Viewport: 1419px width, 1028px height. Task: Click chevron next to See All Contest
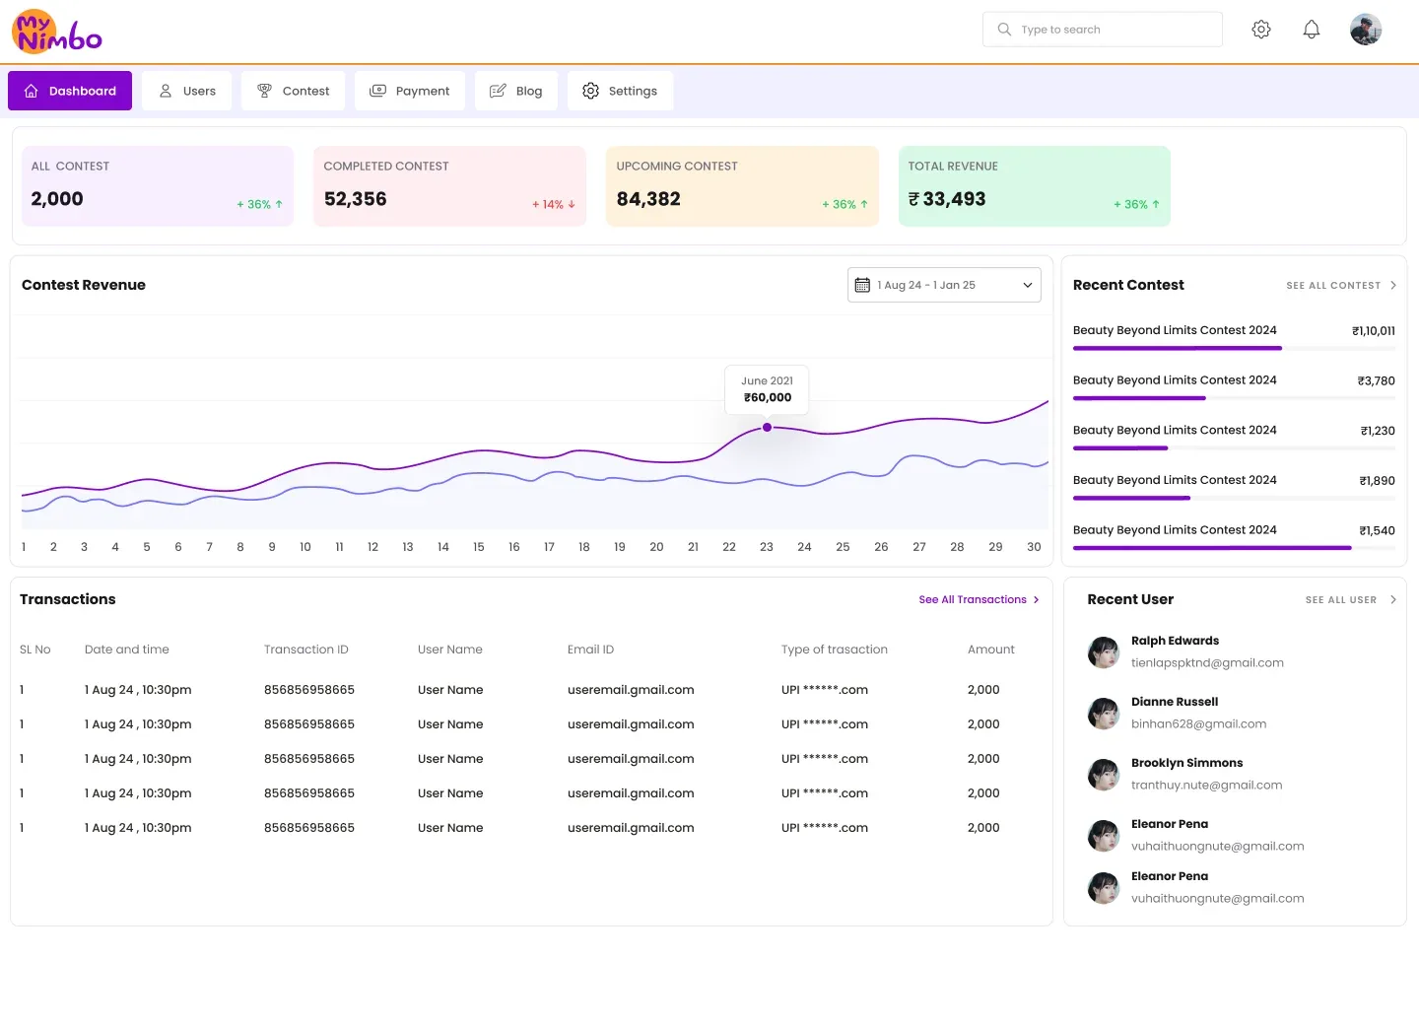coord(1393,286)
